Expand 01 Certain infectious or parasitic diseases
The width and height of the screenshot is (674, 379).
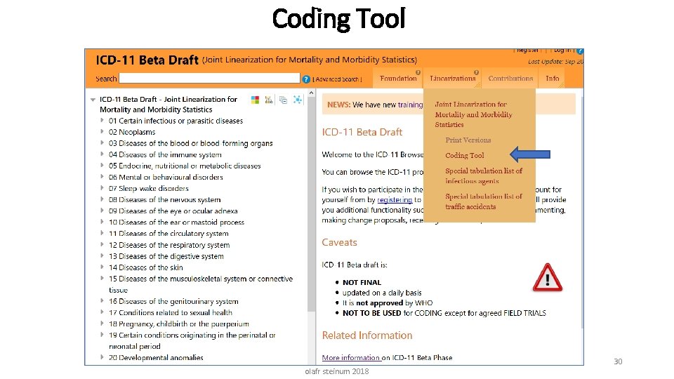coord(102,120)
